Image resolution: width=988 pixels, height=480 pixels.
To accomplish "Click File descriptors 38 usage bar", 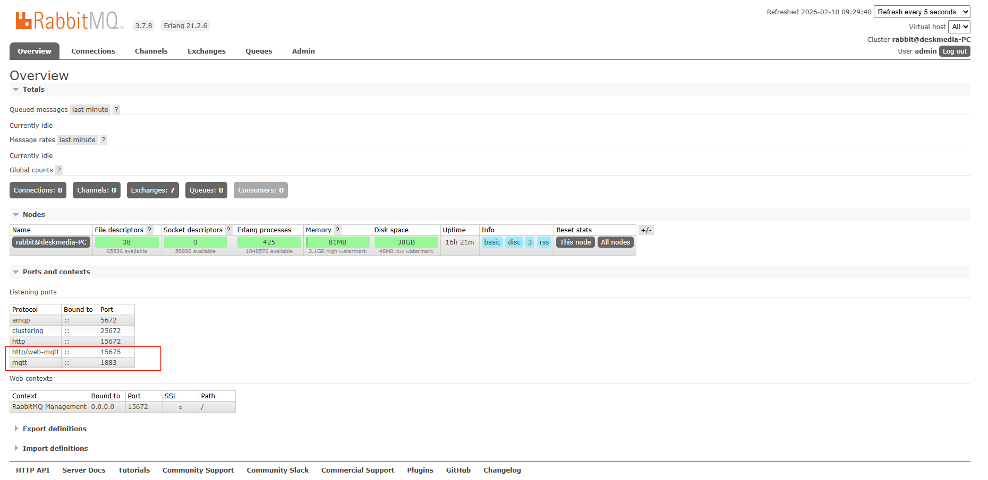I will point(127,242).
